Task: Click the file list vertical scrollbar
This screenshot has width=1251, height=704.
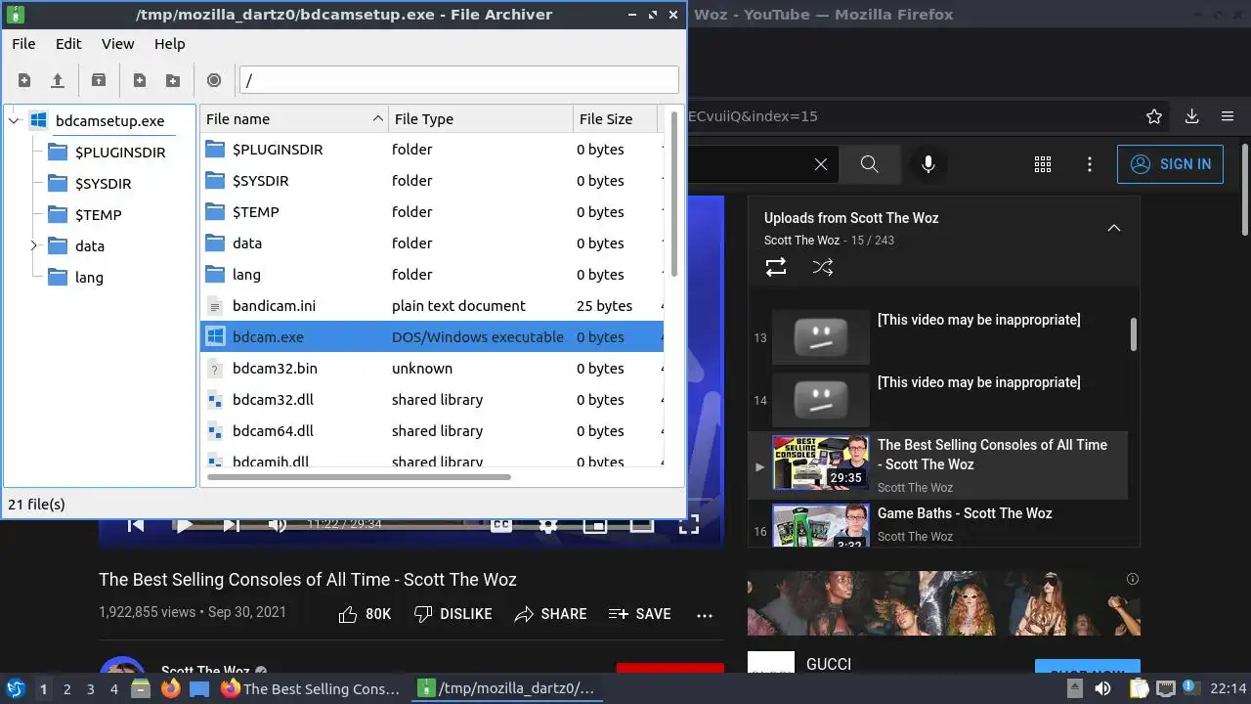Action: tap(673, 195)
